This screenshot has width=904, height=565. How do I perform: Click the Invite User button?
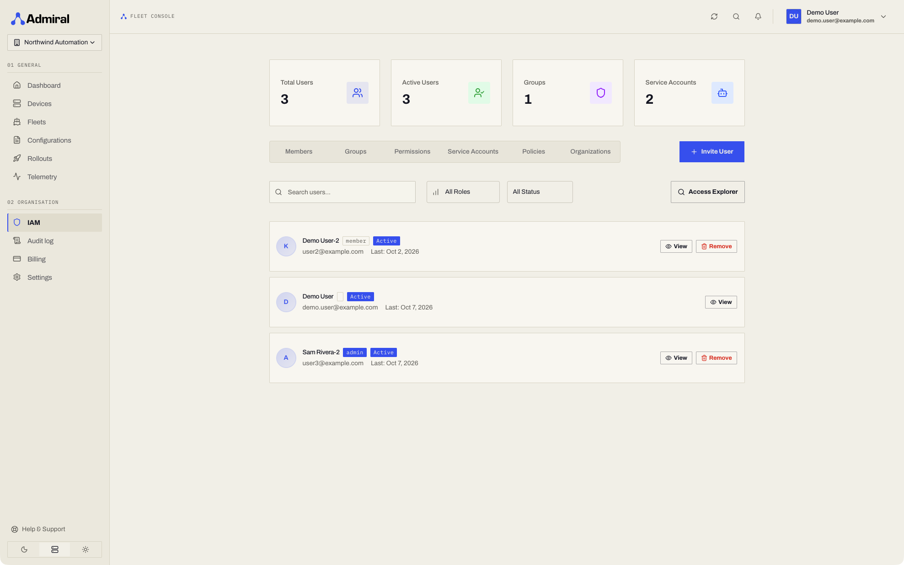coord(711,152)
